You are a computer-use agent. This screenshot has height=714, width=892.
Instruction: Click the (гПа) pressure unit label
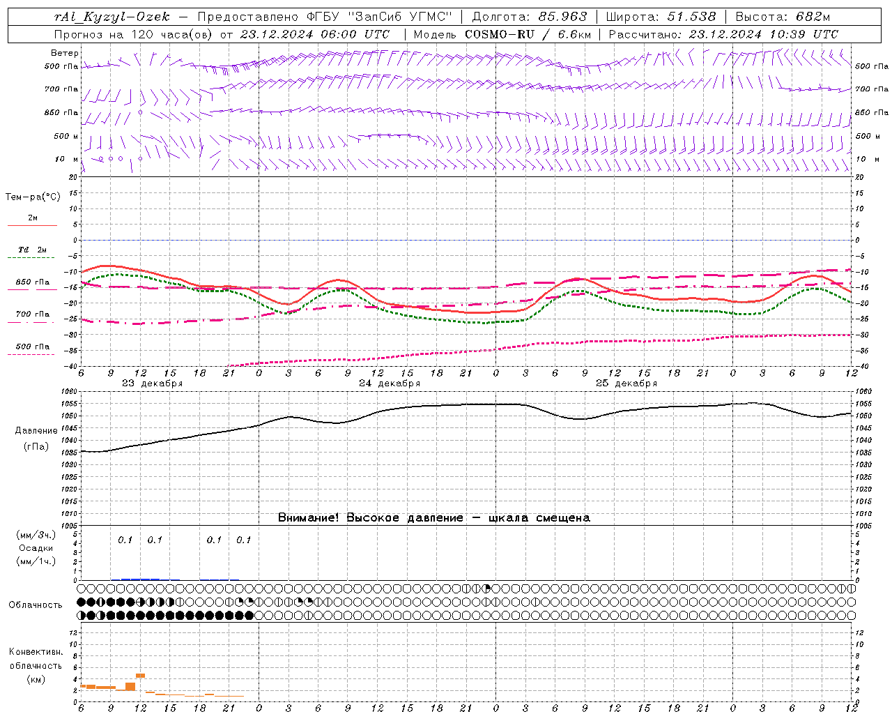(36, 446)
